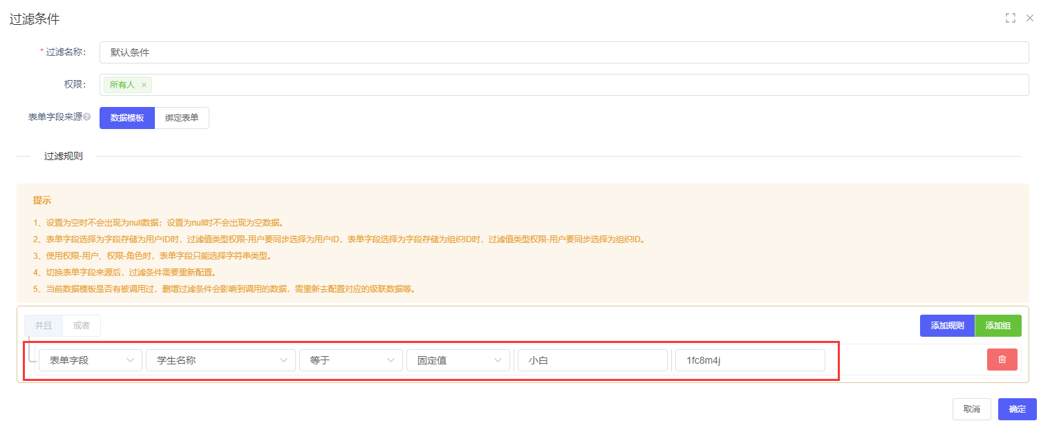Open the 学生名称 field dropdown
1050x432 pixels.
(x=221, y=360)
